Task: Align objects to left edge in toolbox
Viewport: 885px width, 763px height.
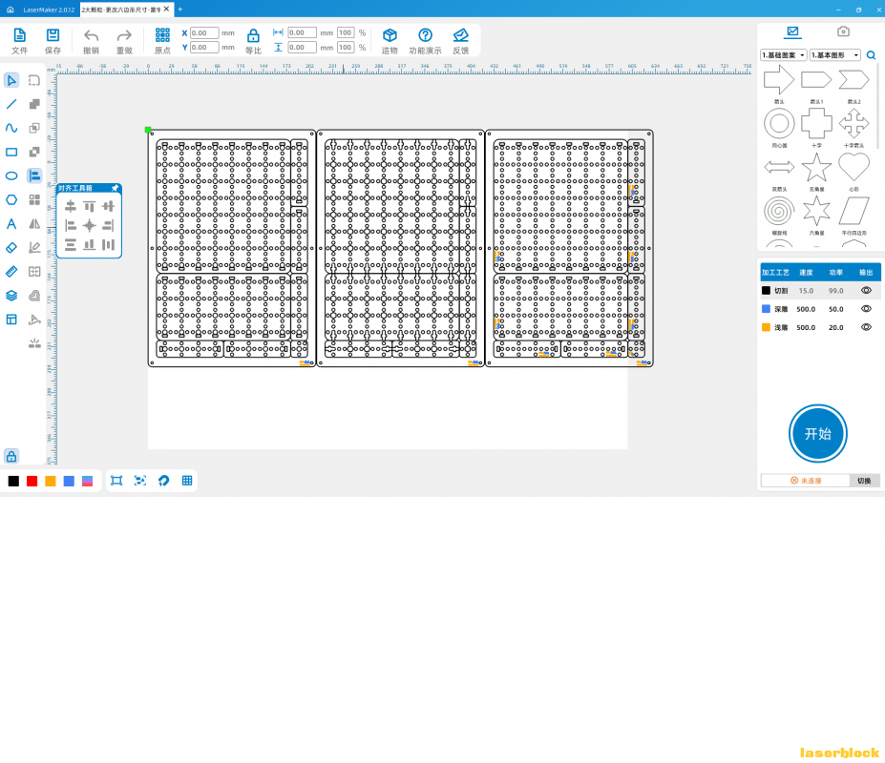Action: click(x=71, y=226)
